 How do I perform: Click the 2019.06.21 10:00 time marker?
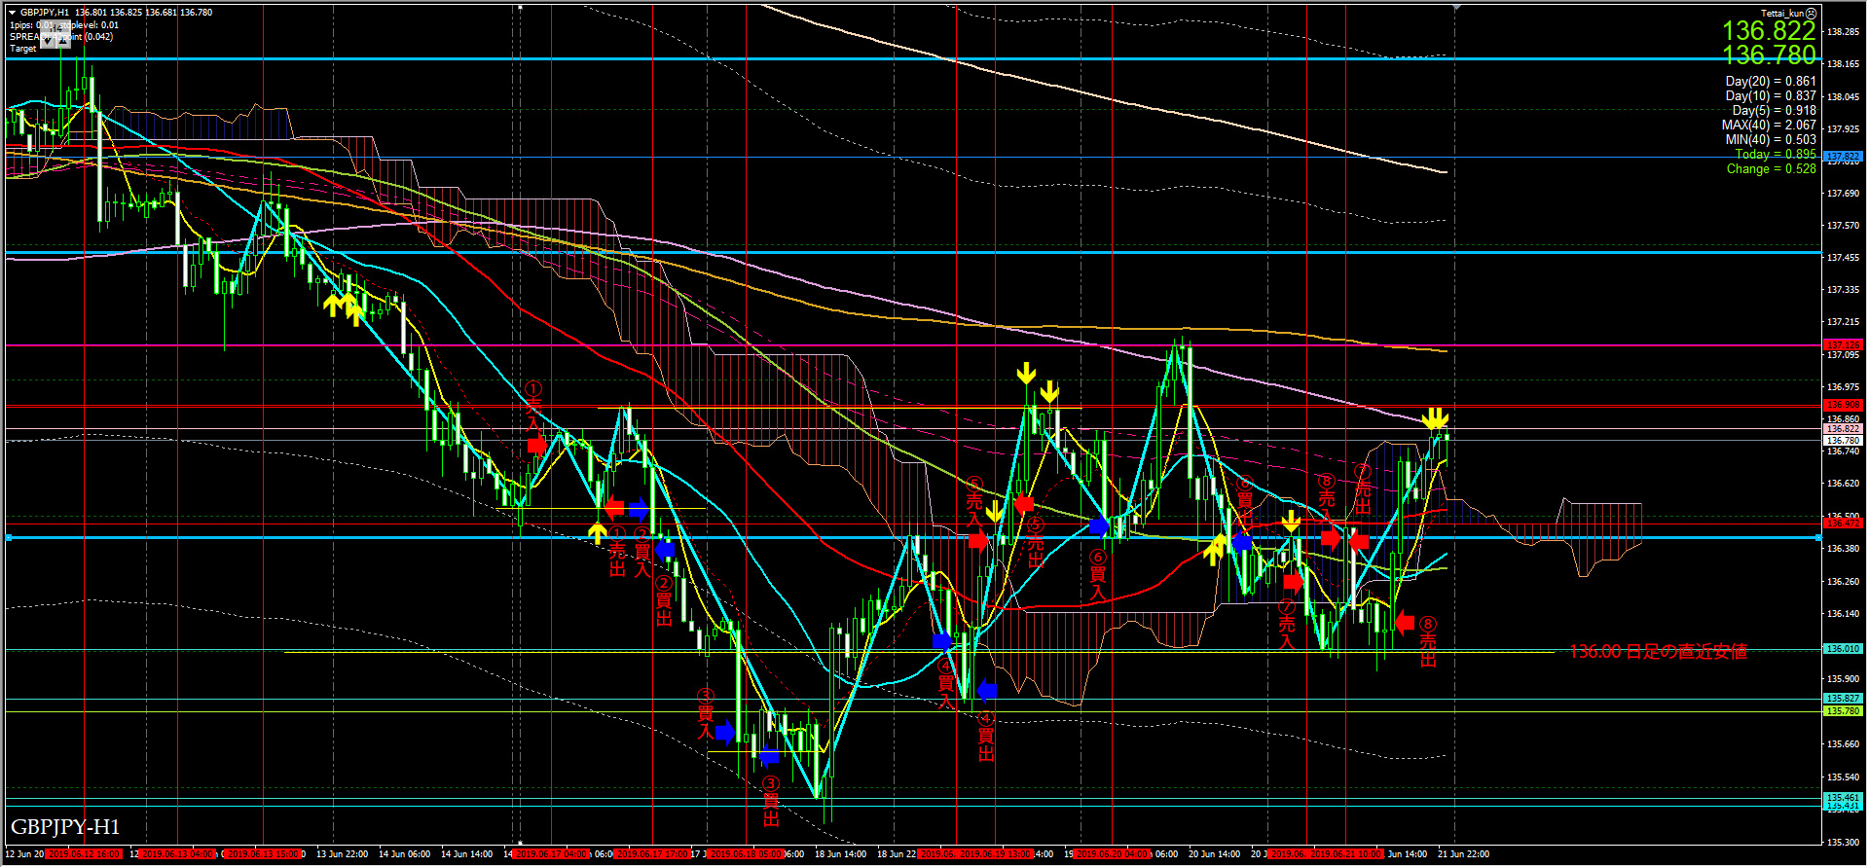[x=1345, y=854]
